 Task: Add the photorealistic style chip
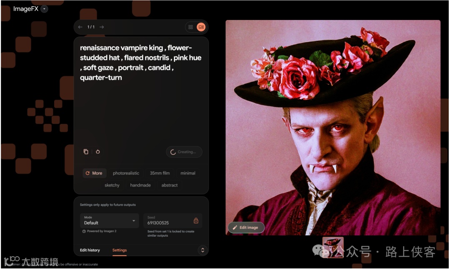(x=126, y=173)
